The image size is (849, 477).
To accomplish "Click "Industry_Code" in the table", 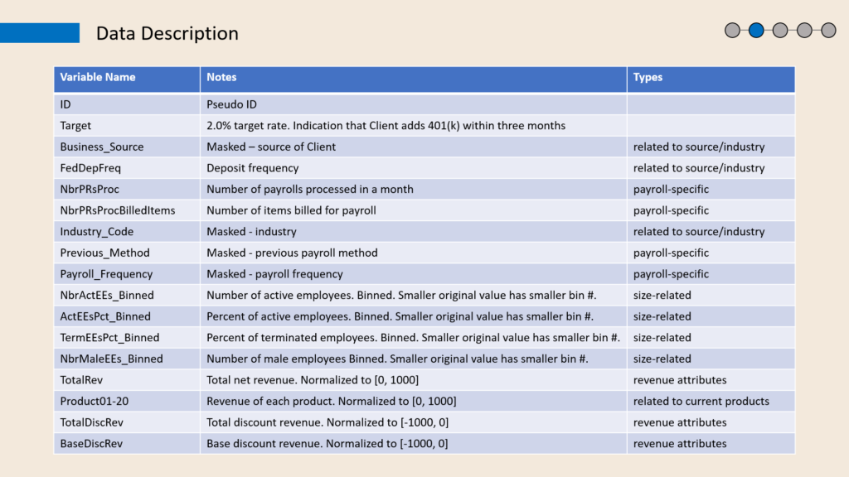I will tap(96, 232).
